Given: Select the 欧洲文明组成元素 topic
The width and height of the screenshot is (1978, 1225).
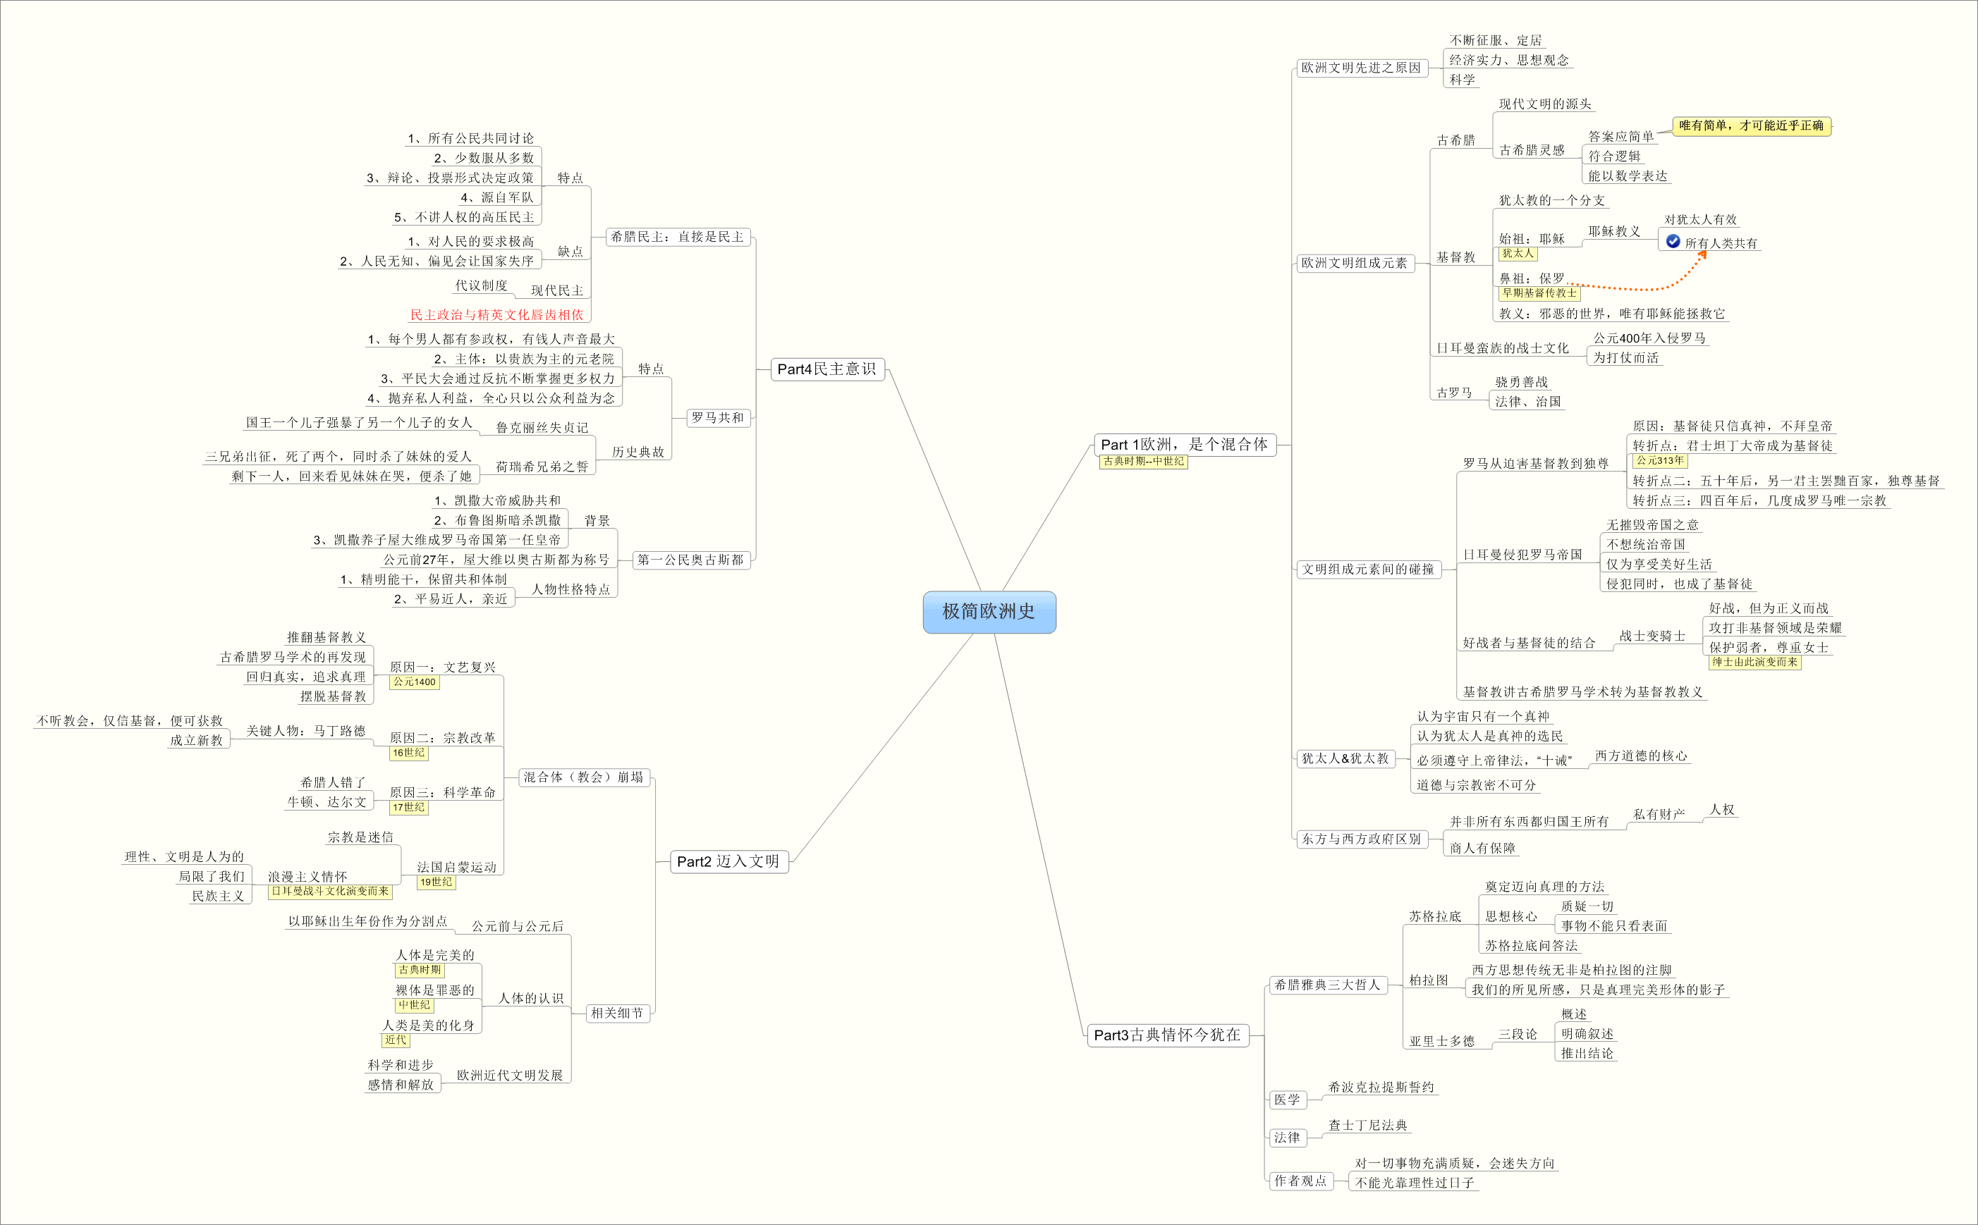Looking at the screenshot, I should click(x=1354, y=262).
